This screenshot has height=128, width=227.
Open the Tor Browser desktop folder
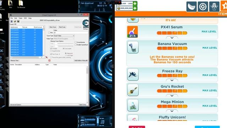point(21,4)
